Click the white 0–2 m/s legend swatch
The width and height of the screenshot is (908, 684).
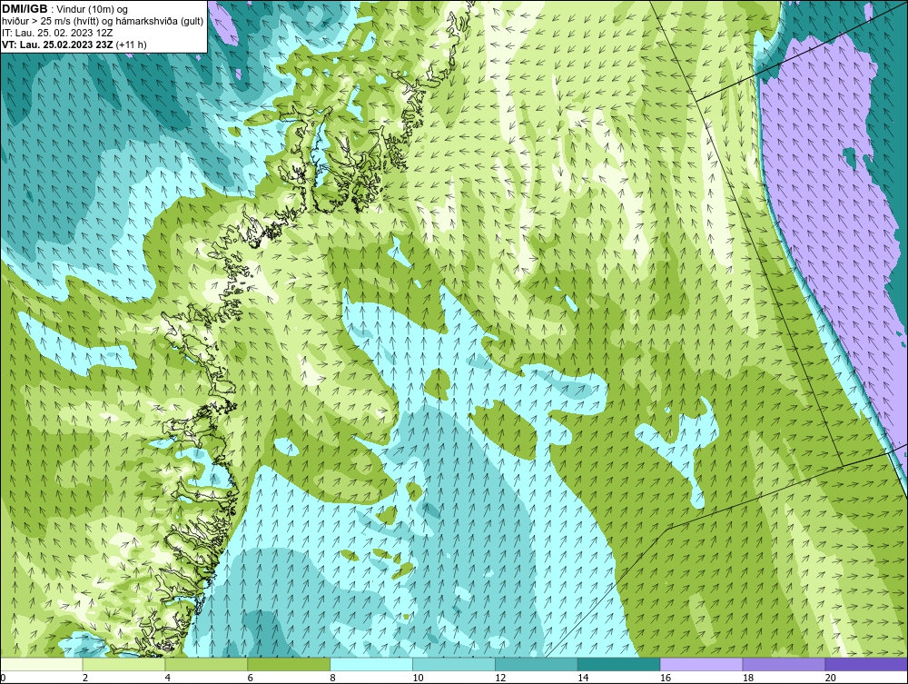(42, 664)
